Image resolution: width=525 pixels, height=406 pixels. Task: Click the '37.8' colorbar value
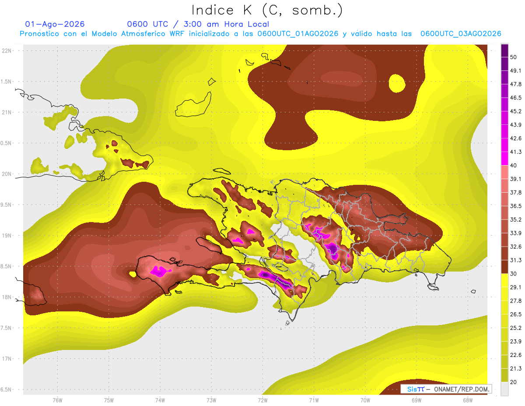click(515, 192)
